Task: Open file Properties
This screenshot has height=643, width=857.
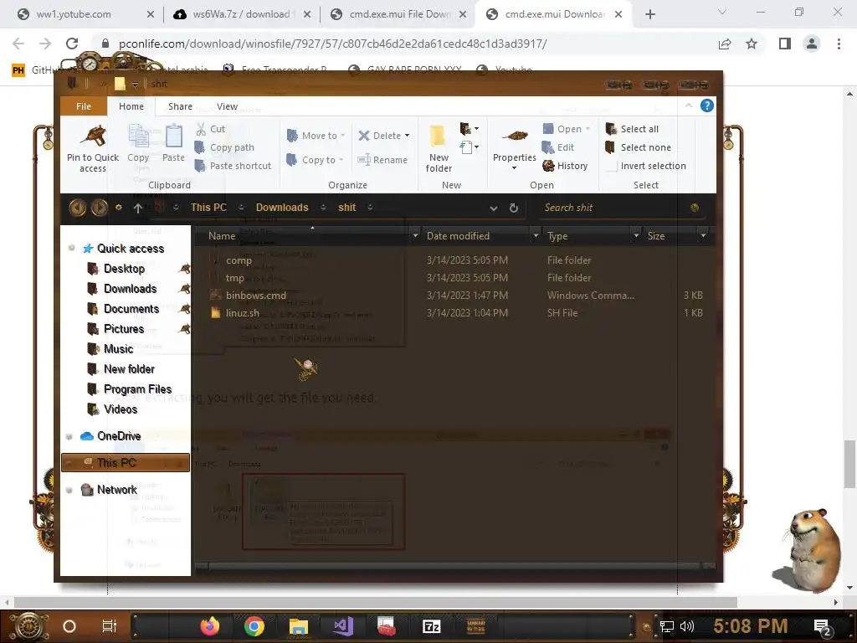Action: point(515,146)
